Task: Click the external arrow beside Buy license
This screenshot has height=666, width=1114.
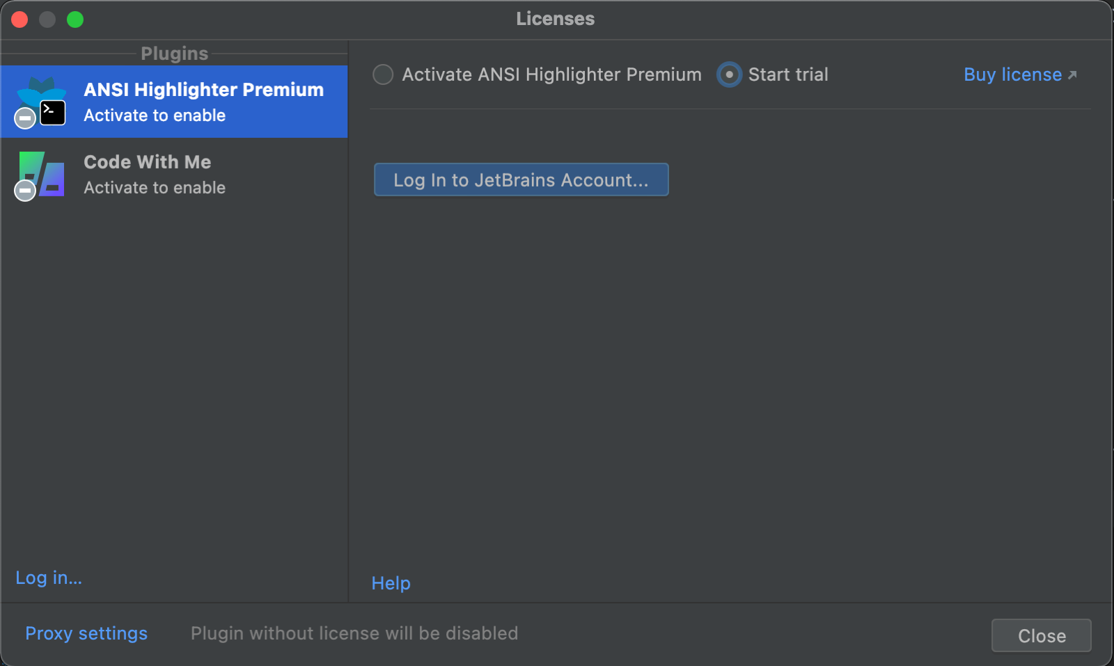Action: coord(1072,75)
